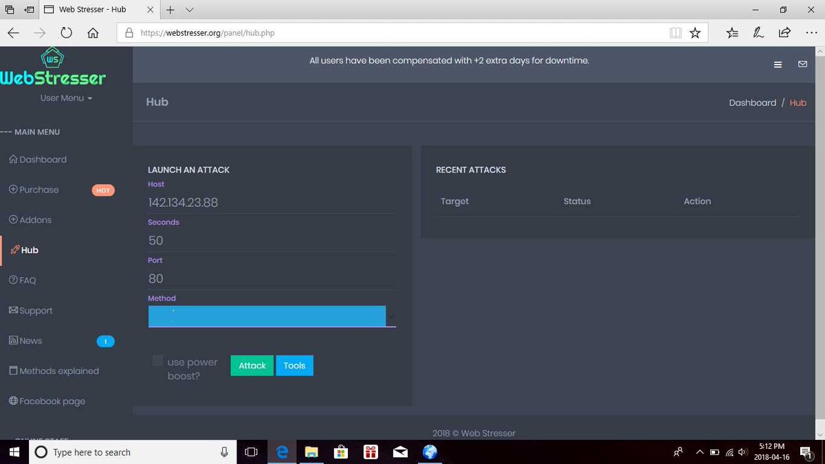Open Facebook page sidebar link

(47, 401)
